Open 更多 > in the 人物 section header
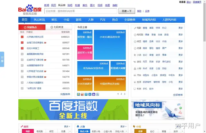 [123, 126]
